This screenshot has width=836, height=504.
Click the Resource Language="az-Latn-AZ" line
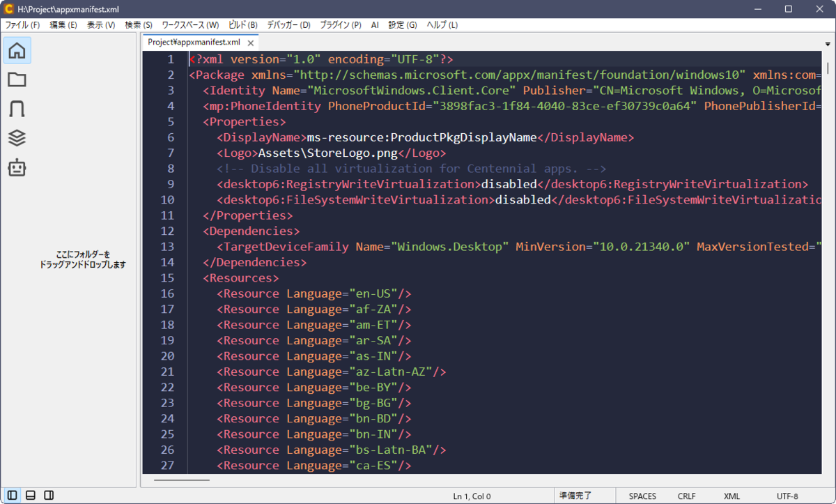click(x=332, y=372)
